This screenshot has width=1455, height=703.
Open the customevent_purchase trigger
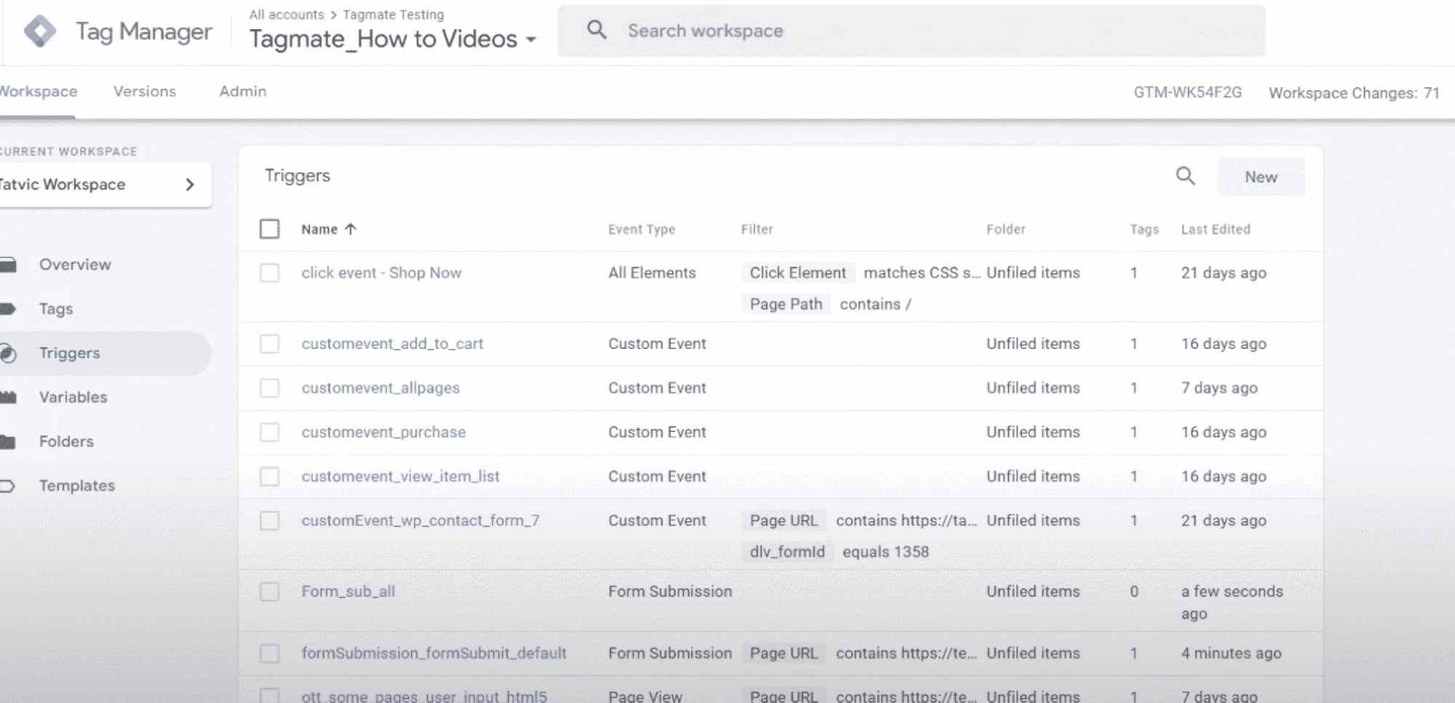tap(383, 433)
